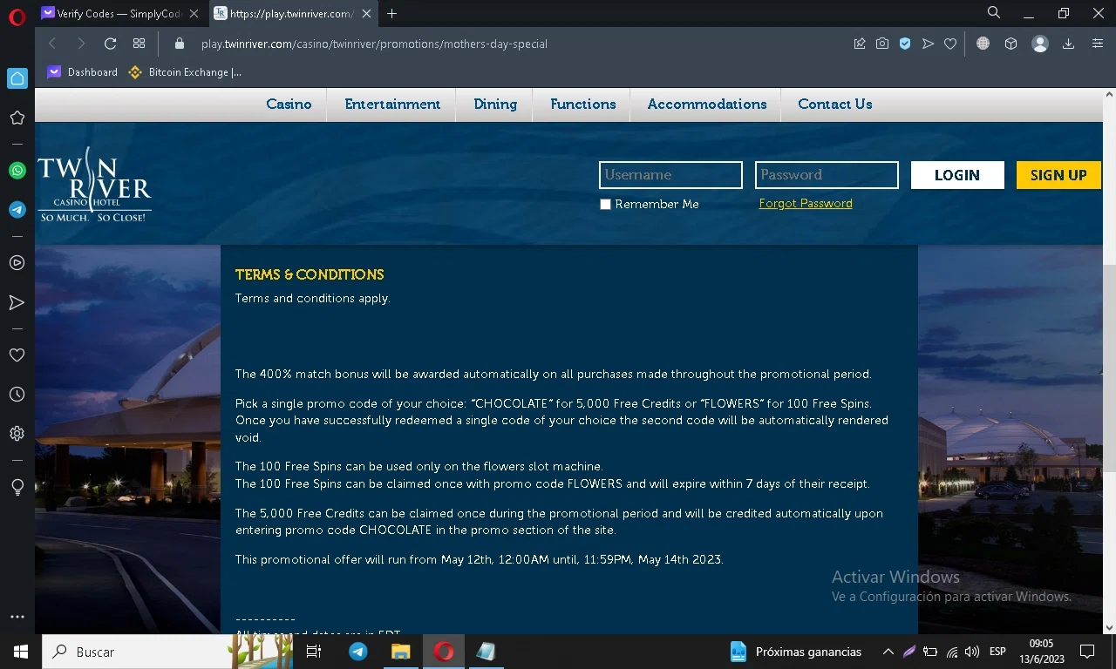This screenshot has width=1116, height=669.
Task: Focus the Username input field
Action: [x=670, y=175]
